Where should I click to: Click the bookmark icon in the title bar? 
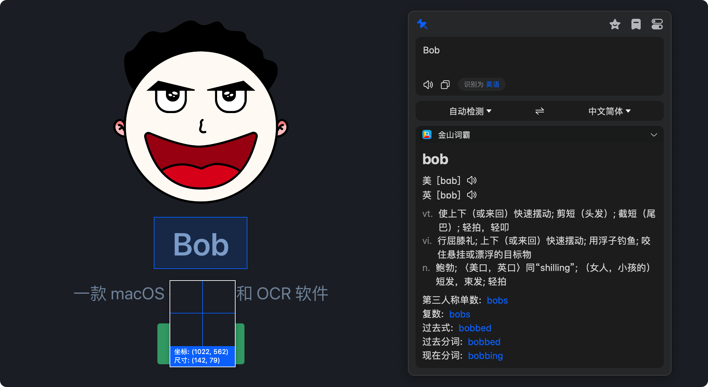pyautogui.click(x=636, y=24)
